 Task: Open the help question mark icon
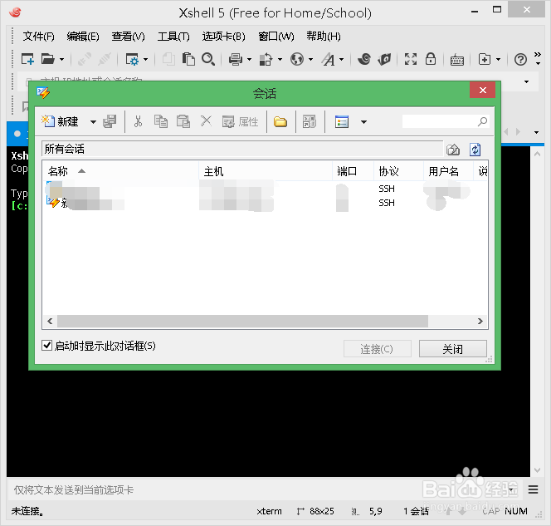520,59
